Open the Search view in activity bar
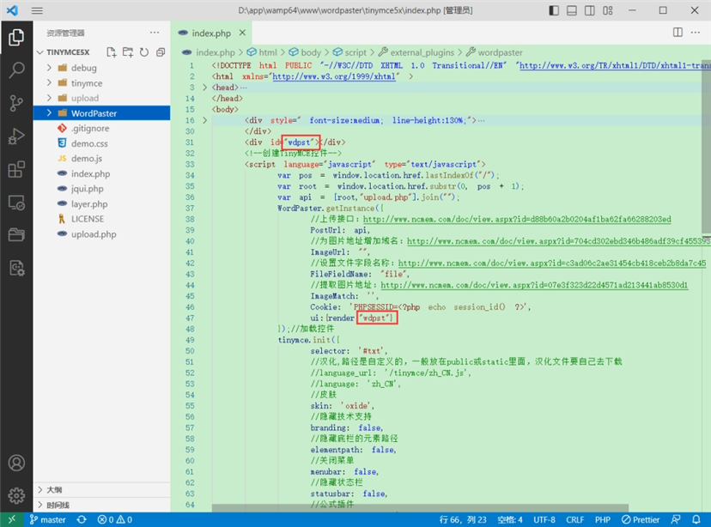The image size is (711, 527). click(16, 70)
